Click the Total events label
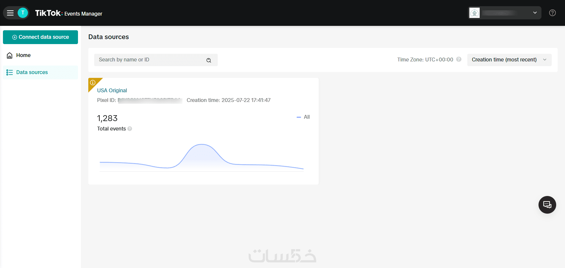Image resolution: width=565 pixels, height=268 pixels. click(112, 129)
